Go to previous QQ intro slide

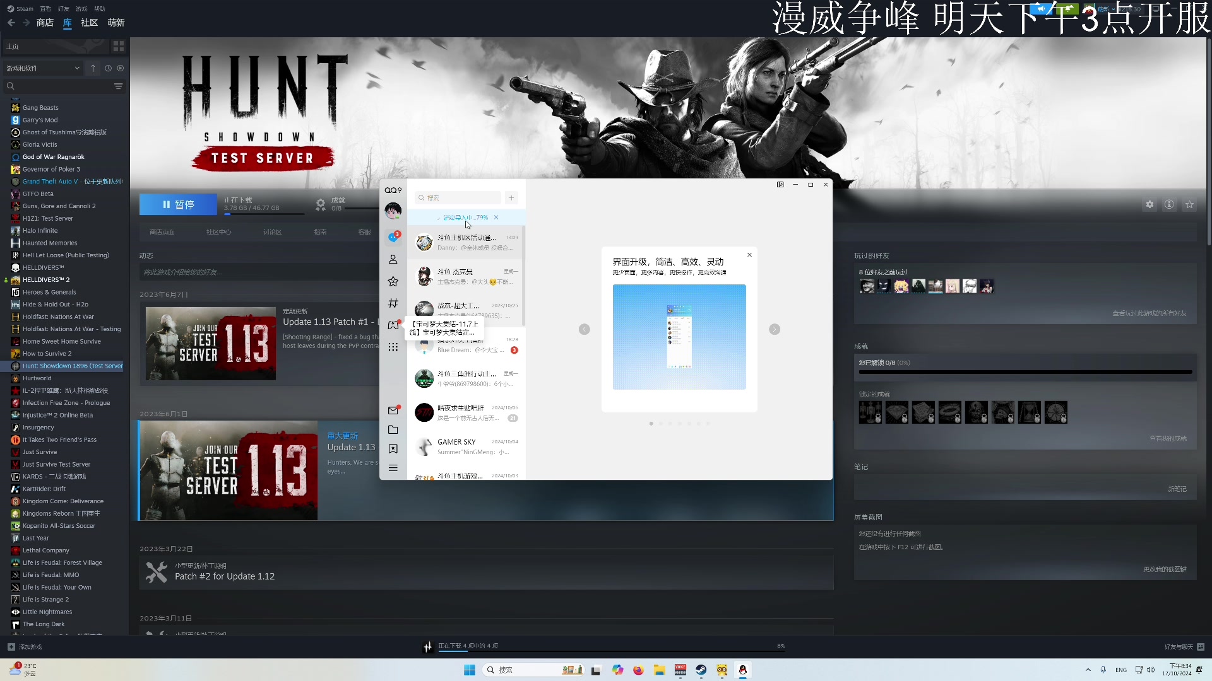point(585,329)
